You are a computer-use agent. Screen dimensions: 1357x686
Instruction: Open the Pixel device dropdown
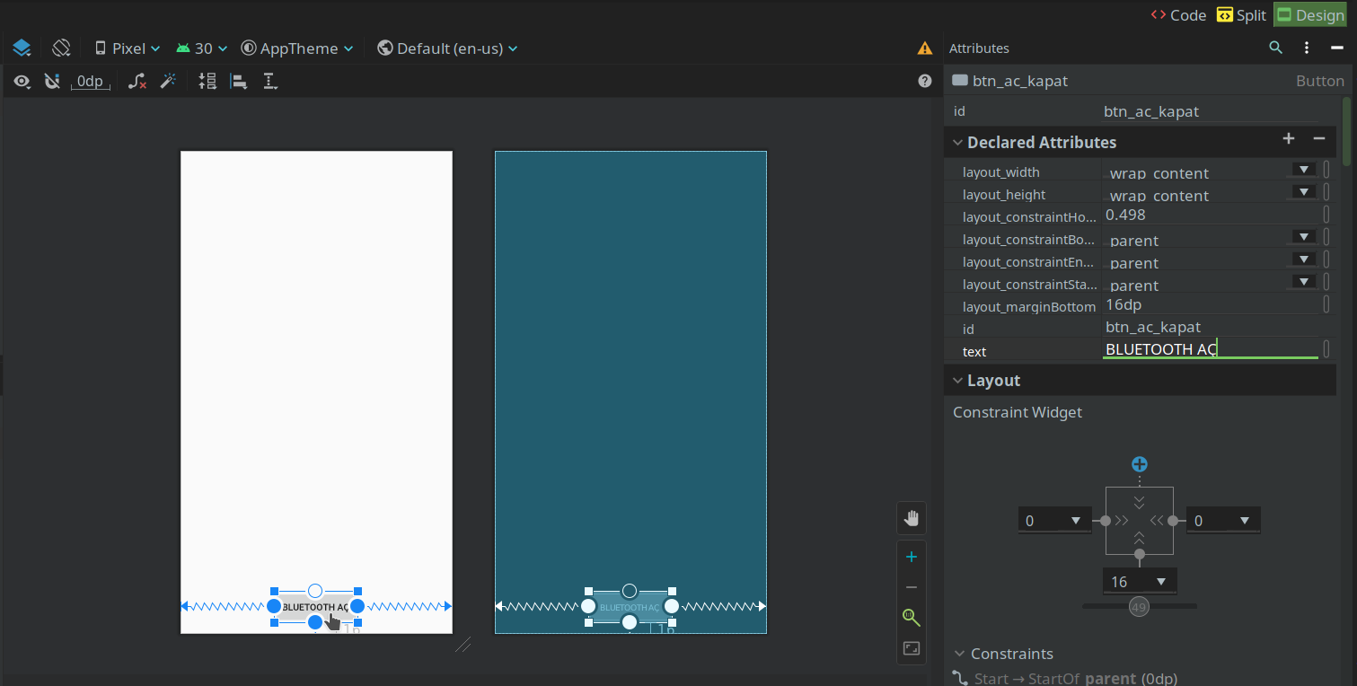coord(128,48)
